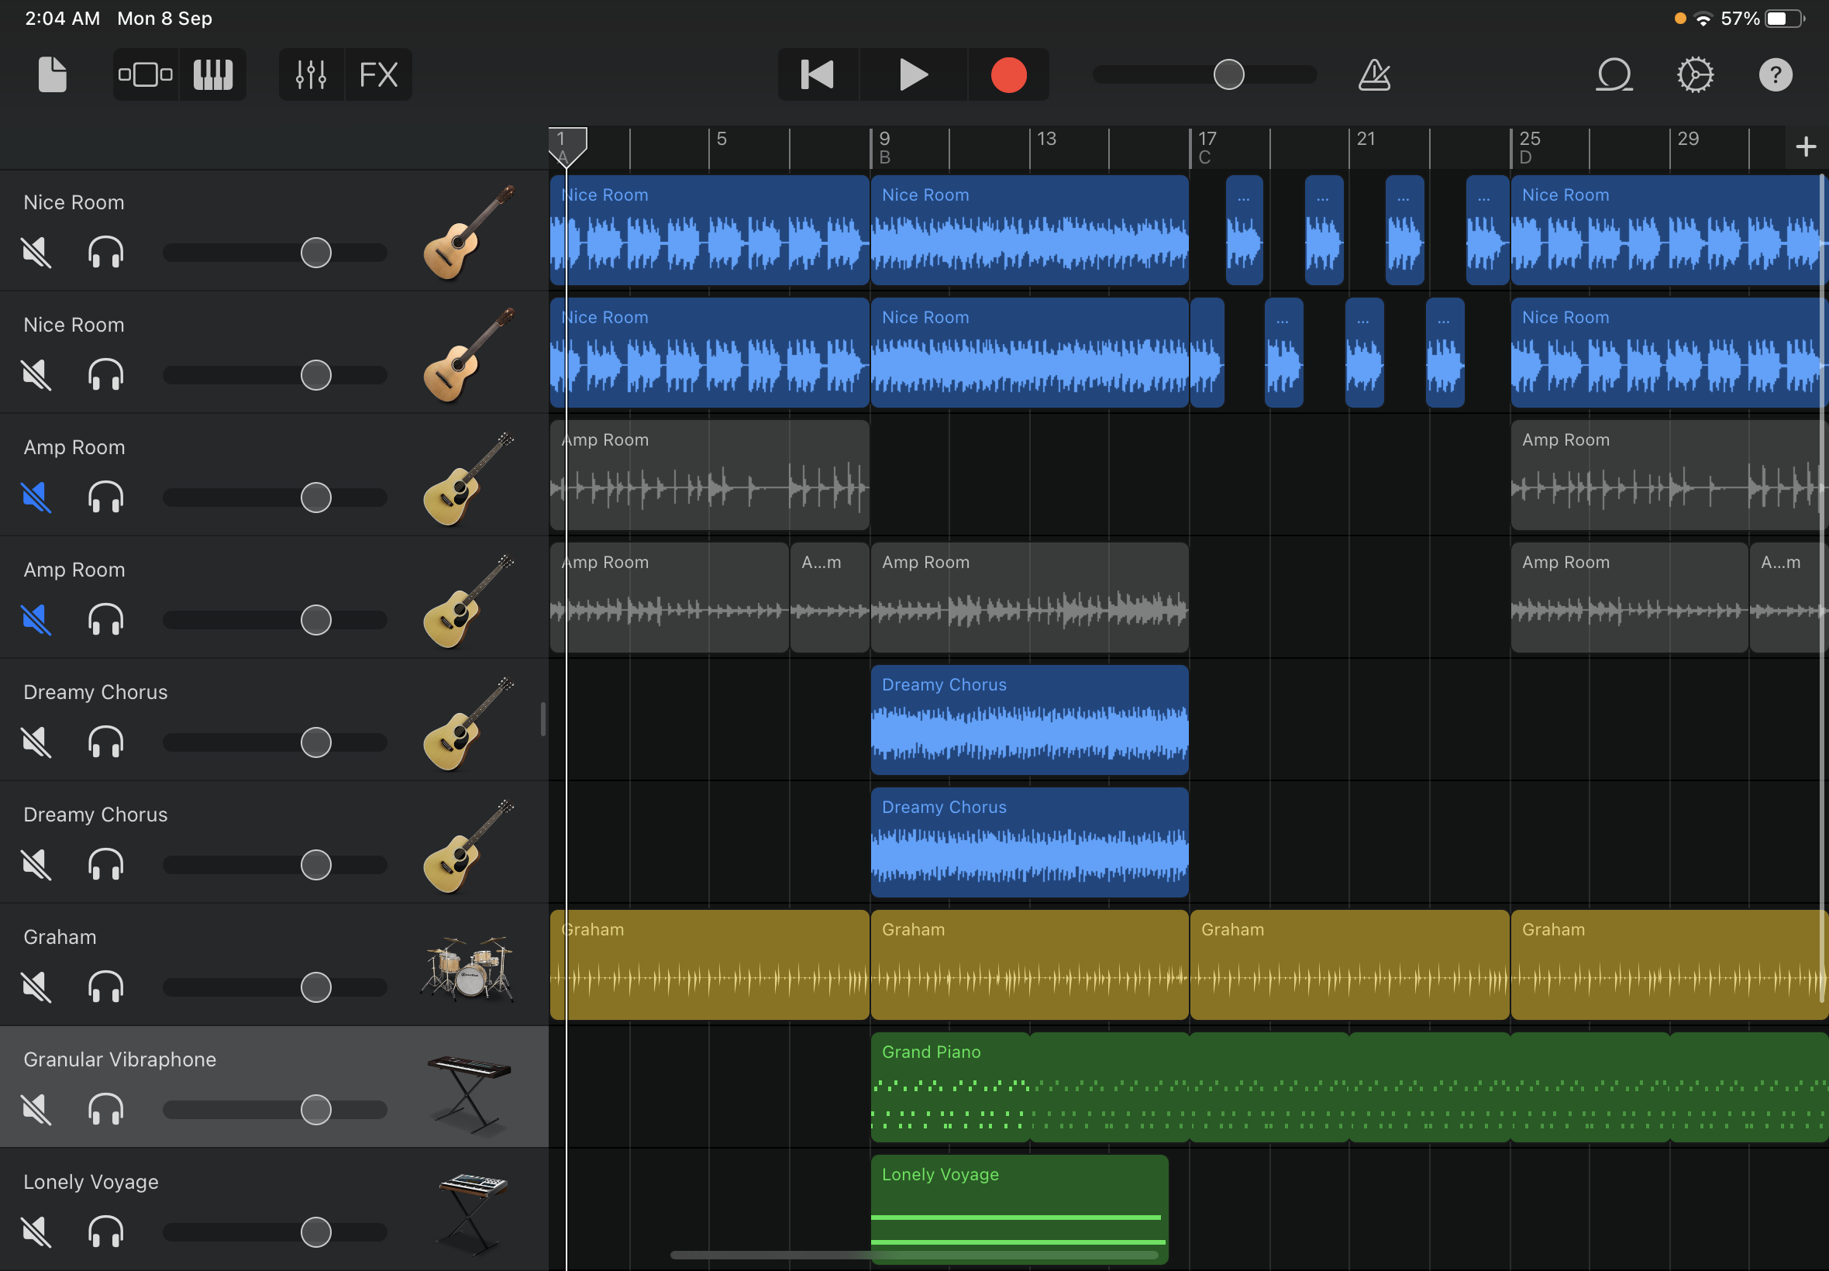
Task: Open song settings gear icon
Action: (1694, 75)
